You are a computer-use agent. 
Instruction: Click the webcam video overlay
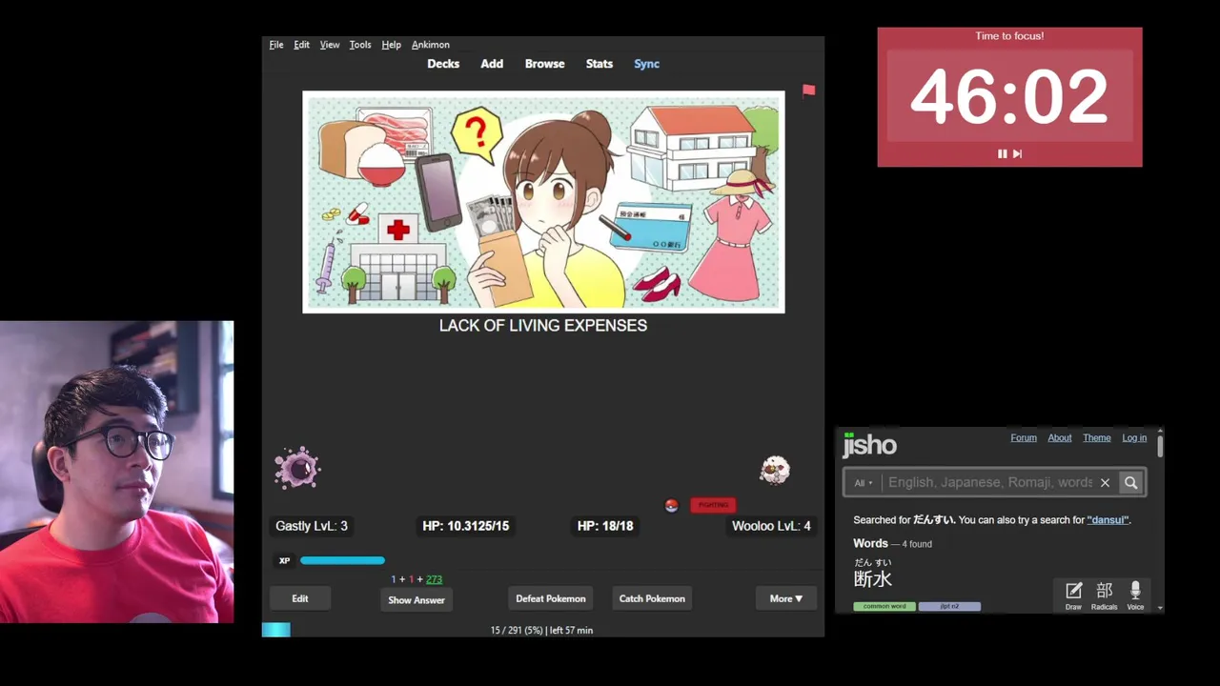[116, 472]
